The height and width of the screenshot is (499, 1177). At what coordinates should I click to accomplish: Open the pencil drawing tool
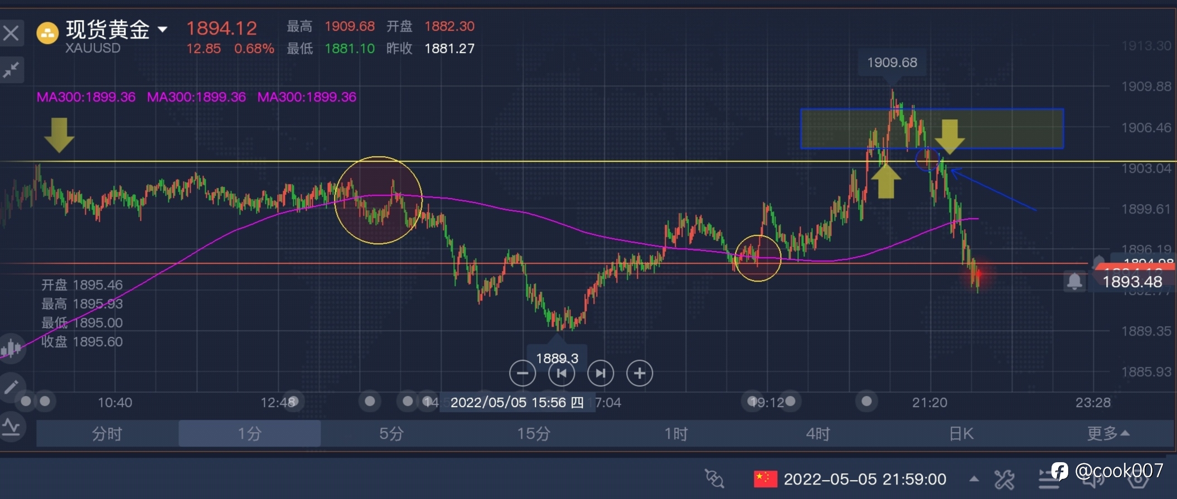pos(11,386)
